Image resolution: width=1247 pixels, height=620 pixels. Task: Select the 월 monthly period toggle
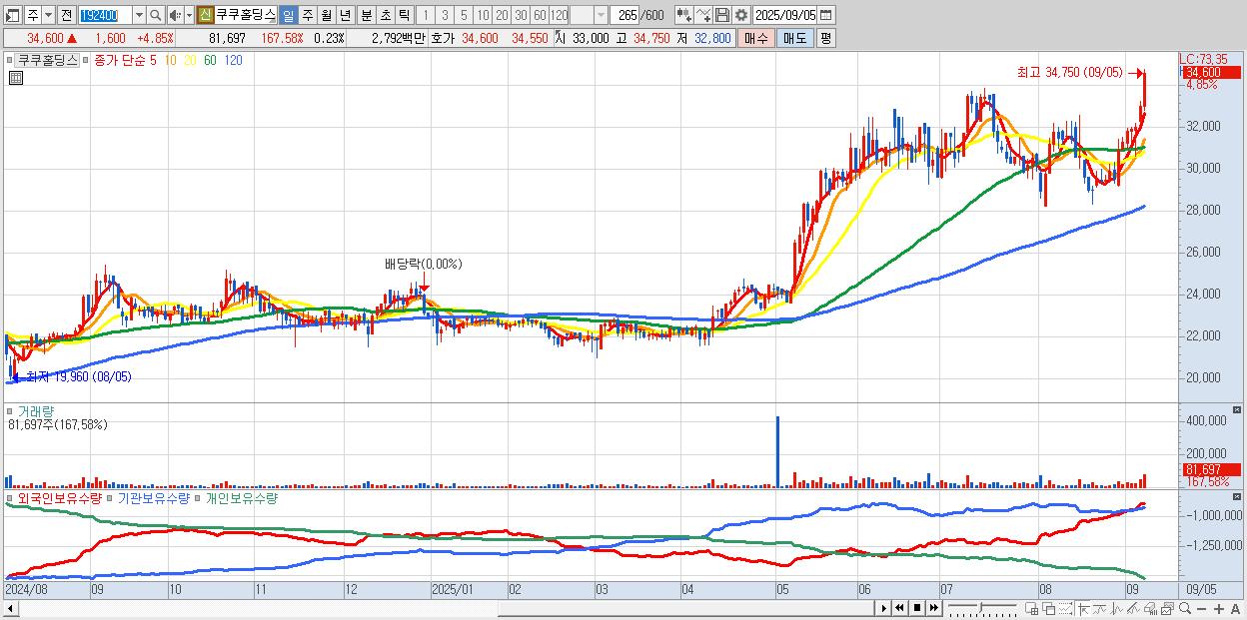coord(326,15)
